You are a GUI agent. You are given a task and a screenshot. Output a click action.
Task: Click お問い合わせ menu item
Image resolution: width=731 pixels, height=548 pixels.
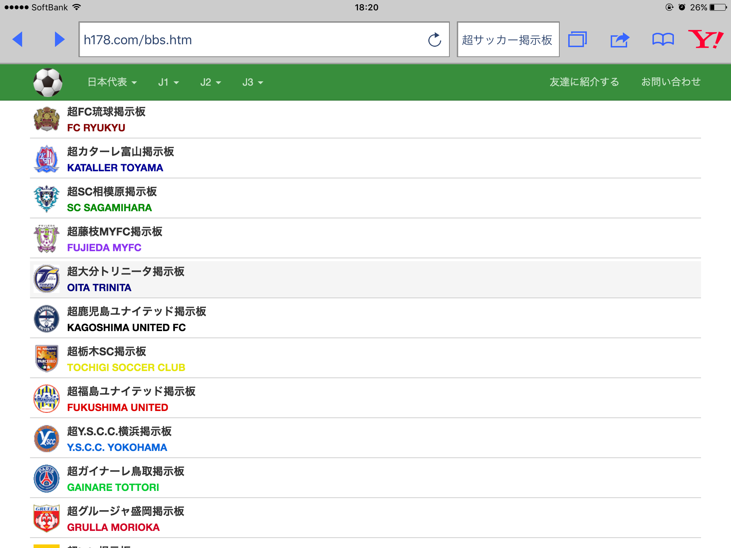[x=671, y=82]
